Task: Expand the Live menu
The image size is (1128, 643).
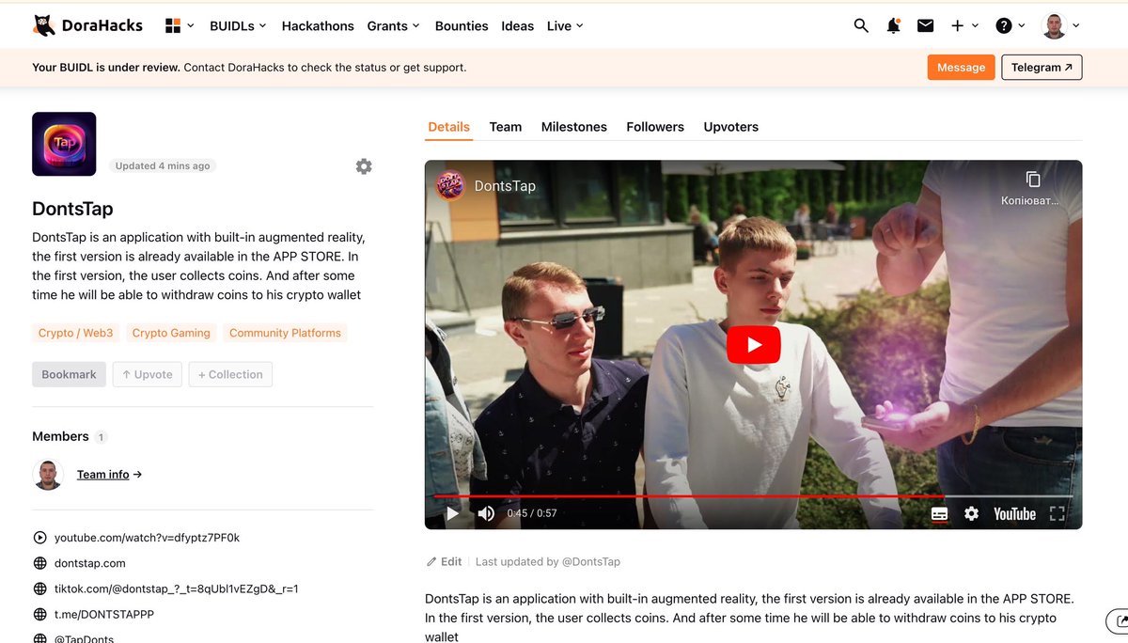Action: (x=565, y=25)
